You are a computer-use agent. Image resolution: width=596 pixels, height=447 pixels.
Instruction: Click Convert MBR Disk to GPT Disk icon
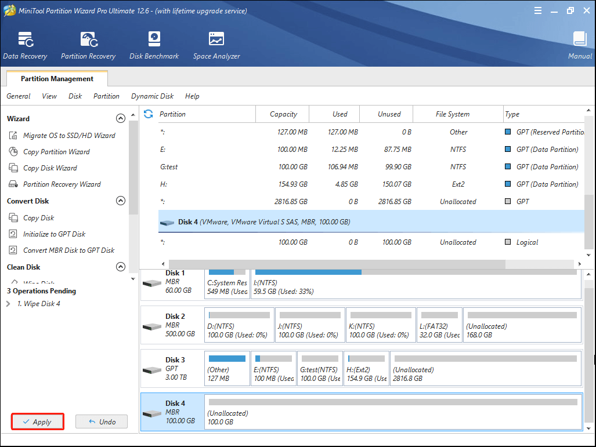(x=13, y=250)
